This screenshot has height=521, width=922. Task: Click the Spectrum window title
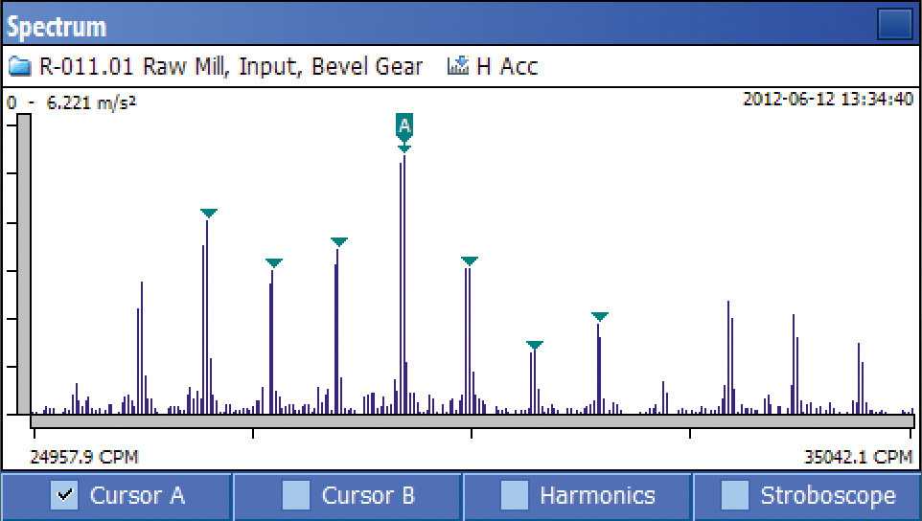(57, 27)
